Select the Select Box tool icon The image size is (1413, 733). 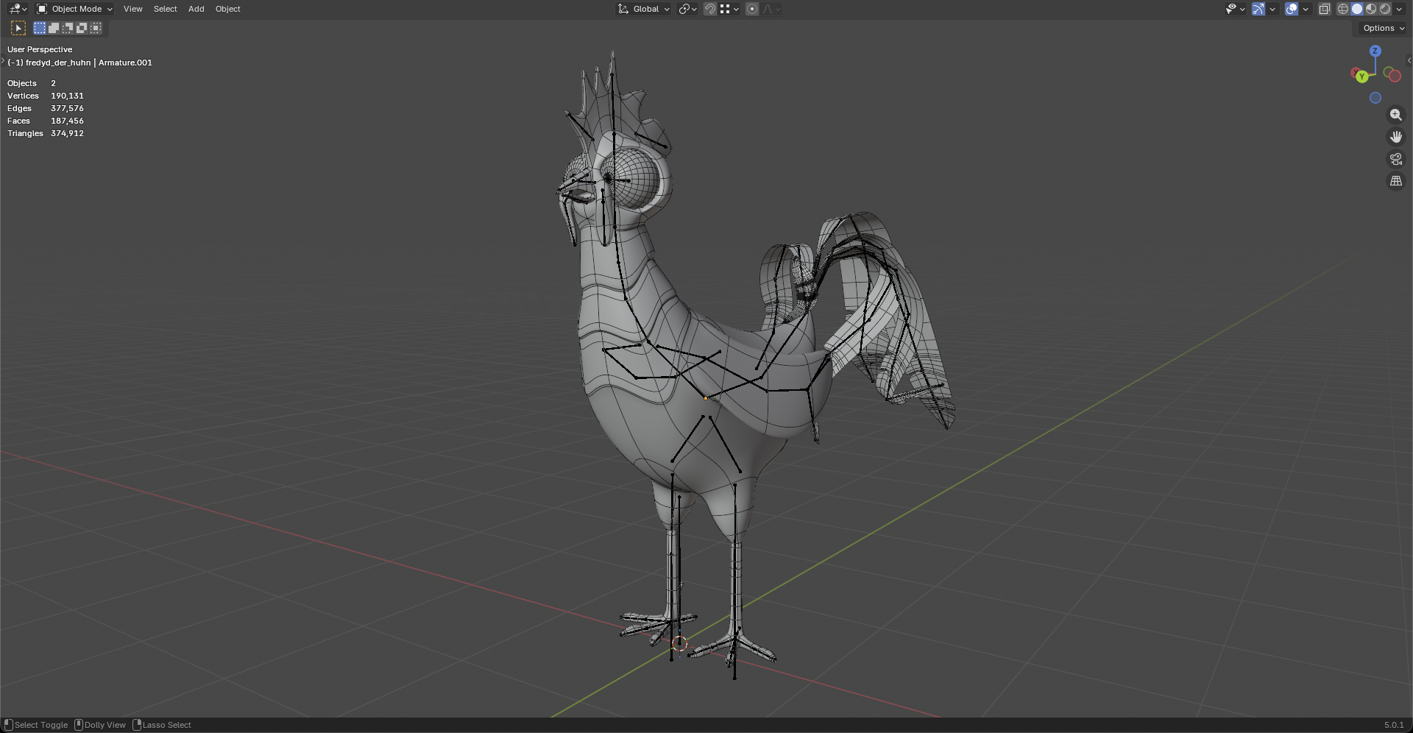(x=18, y=28)
